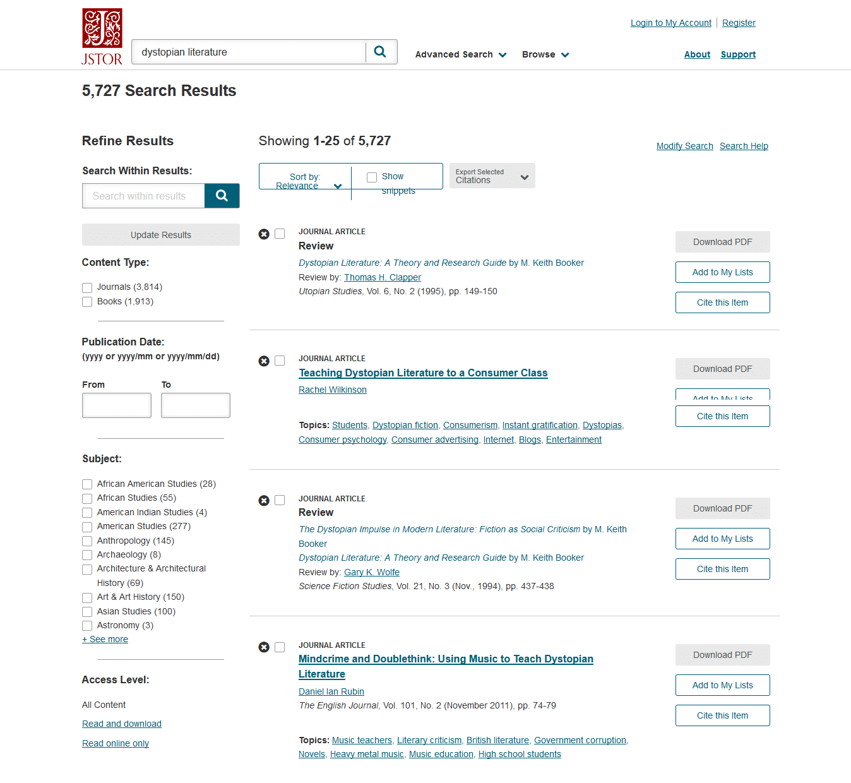Click the magnifier search button in header
Viewport: 851px width, 783px height.
pos(380,52)
